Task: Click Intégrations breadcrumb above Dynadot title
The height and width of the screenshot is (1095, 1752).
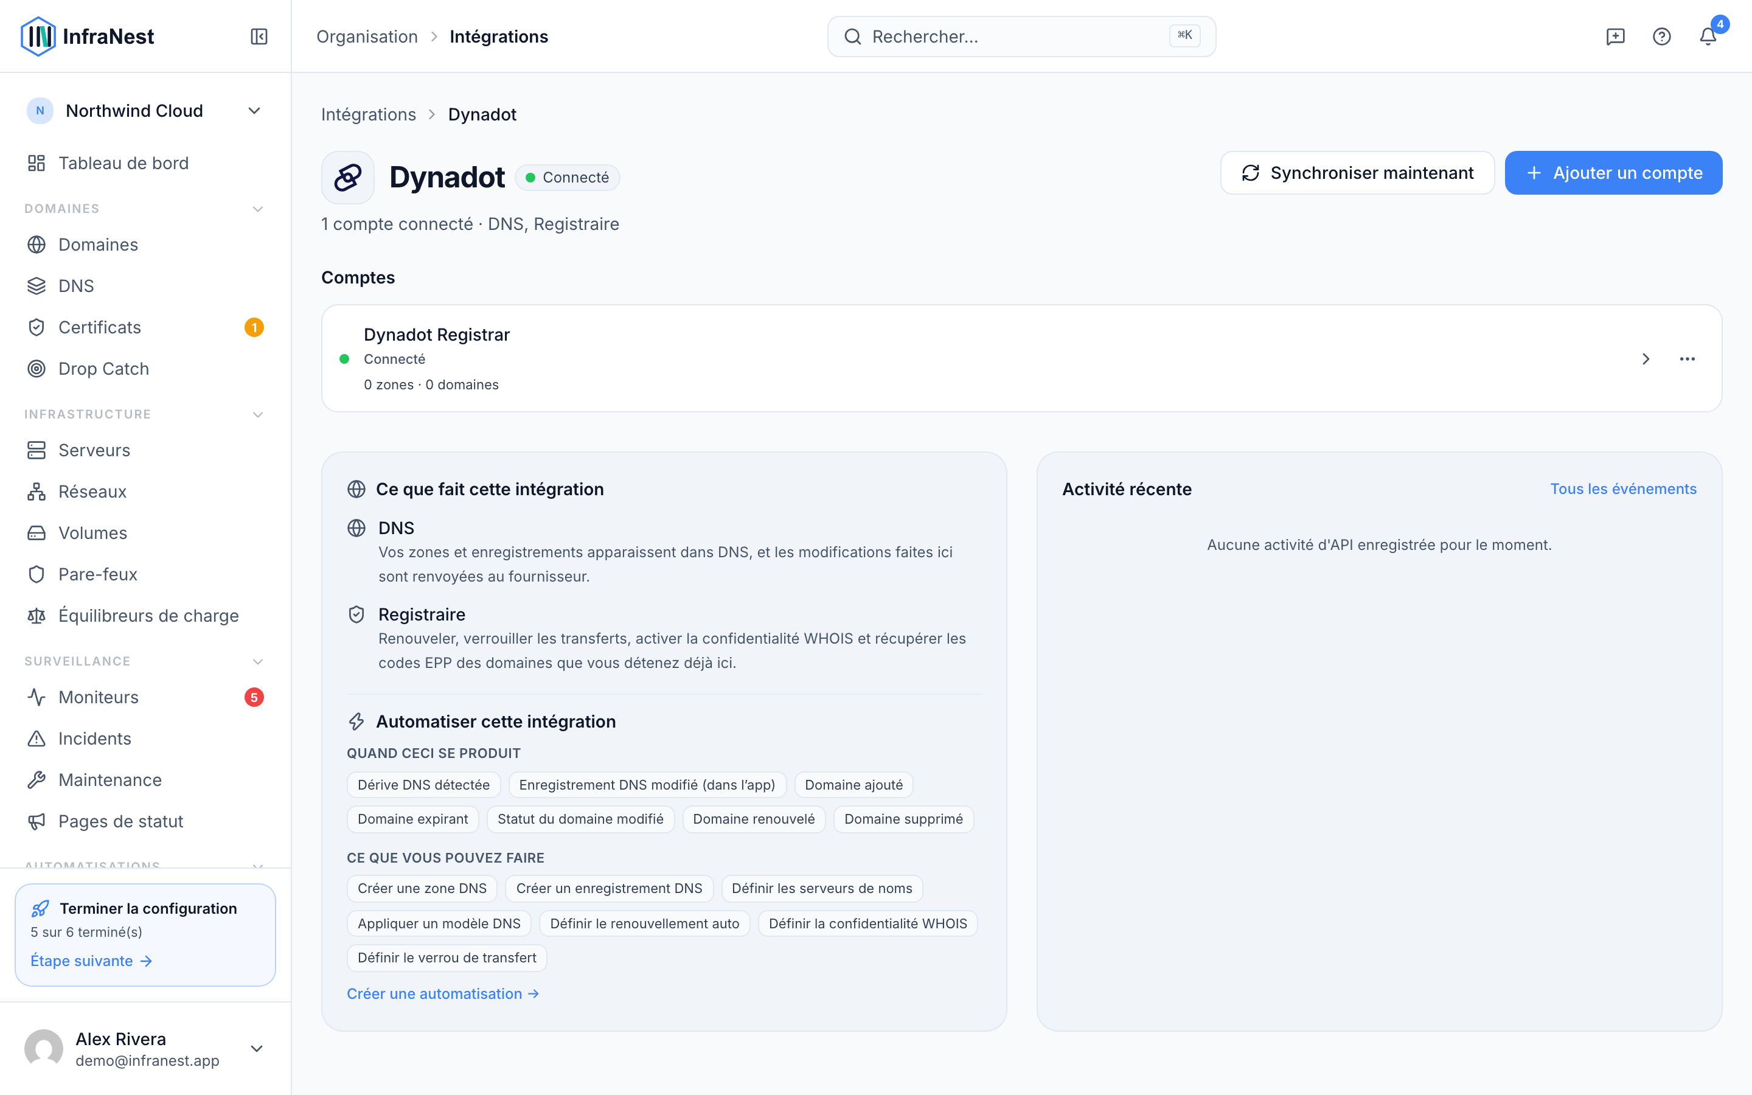Action: pos(369,114)
